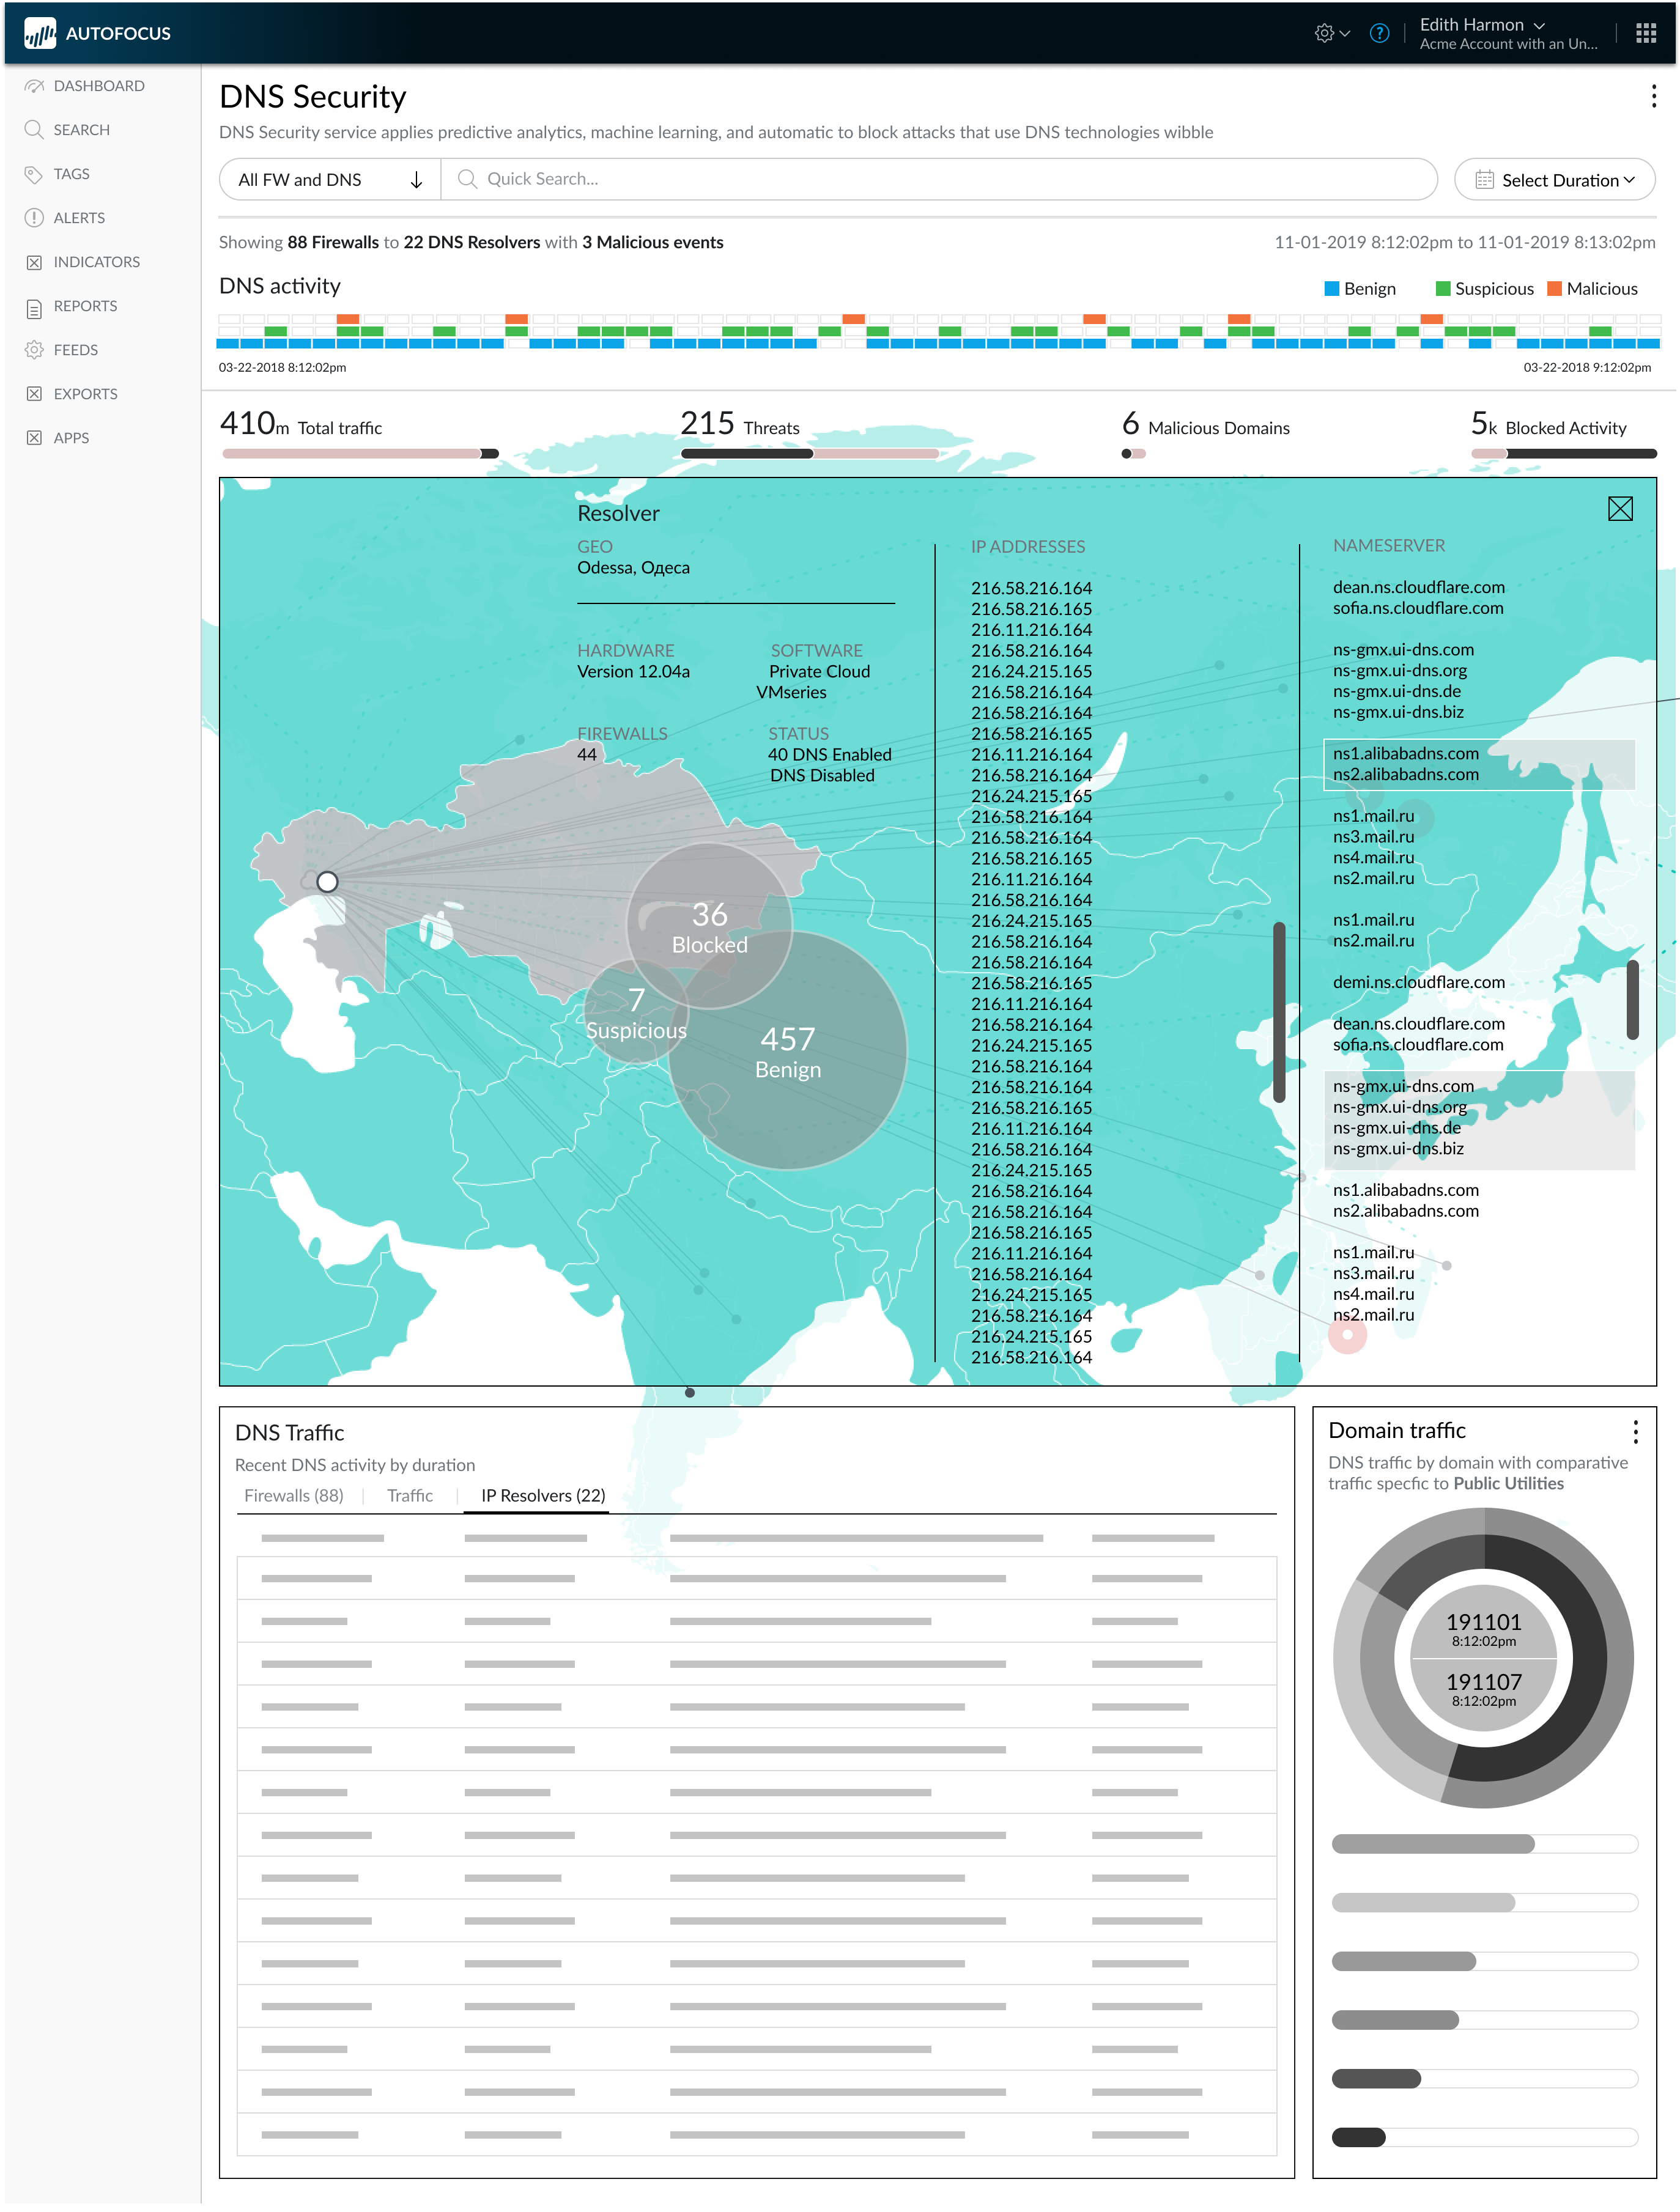The image size is (1680, 2212).
Task: Switch to the Firewalls (88) tab
Action: [x=293, y=1495]
